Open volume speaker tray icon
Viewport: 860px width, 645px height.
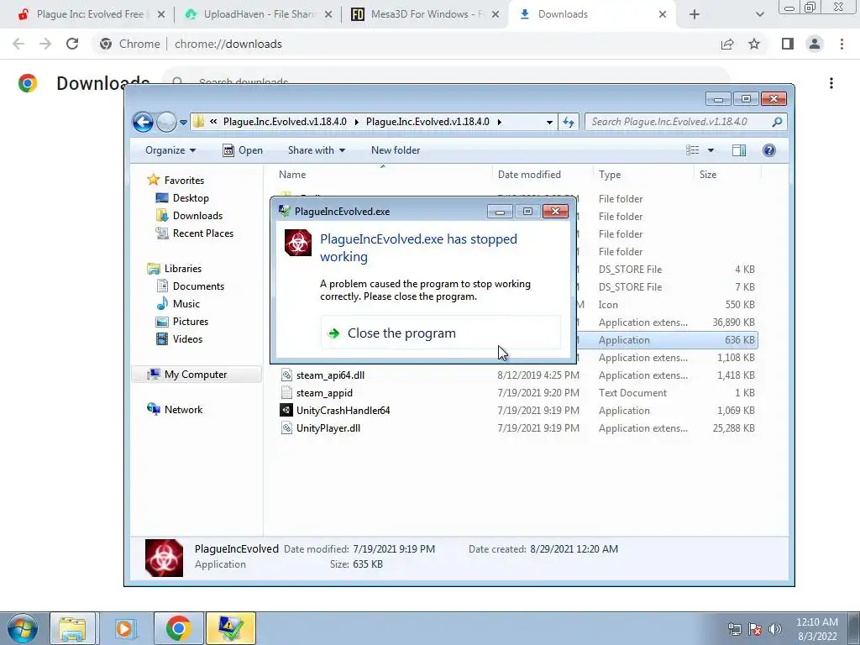tap(775, 629)
